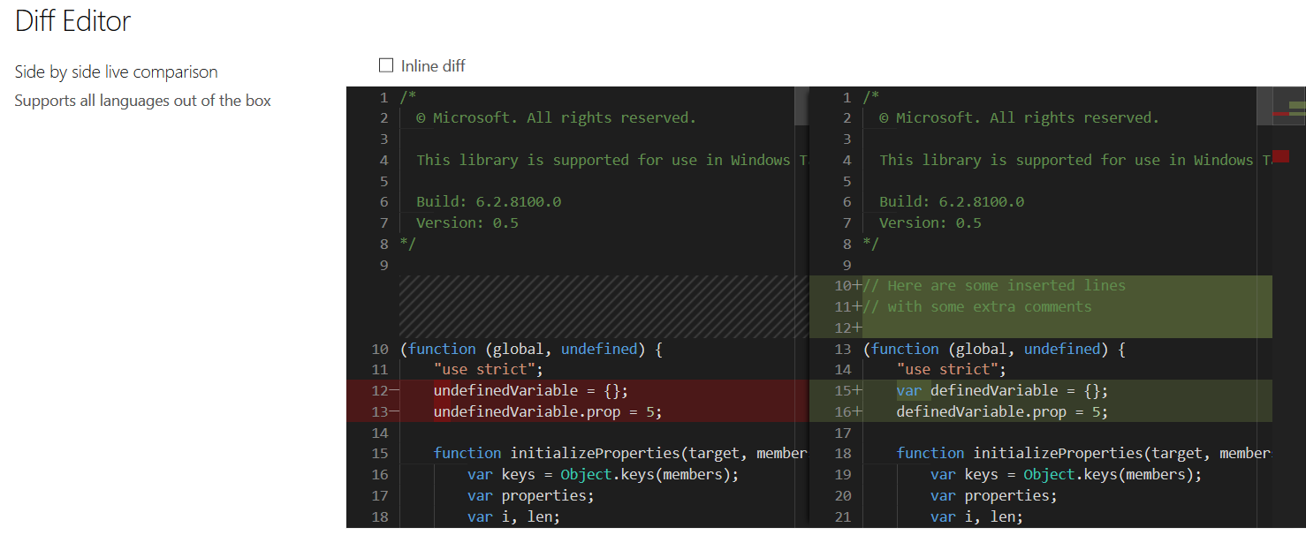Click line number 13 minus marker in left pane
Viewport: 1306px width, 550px height.
[x=394, y=411]
